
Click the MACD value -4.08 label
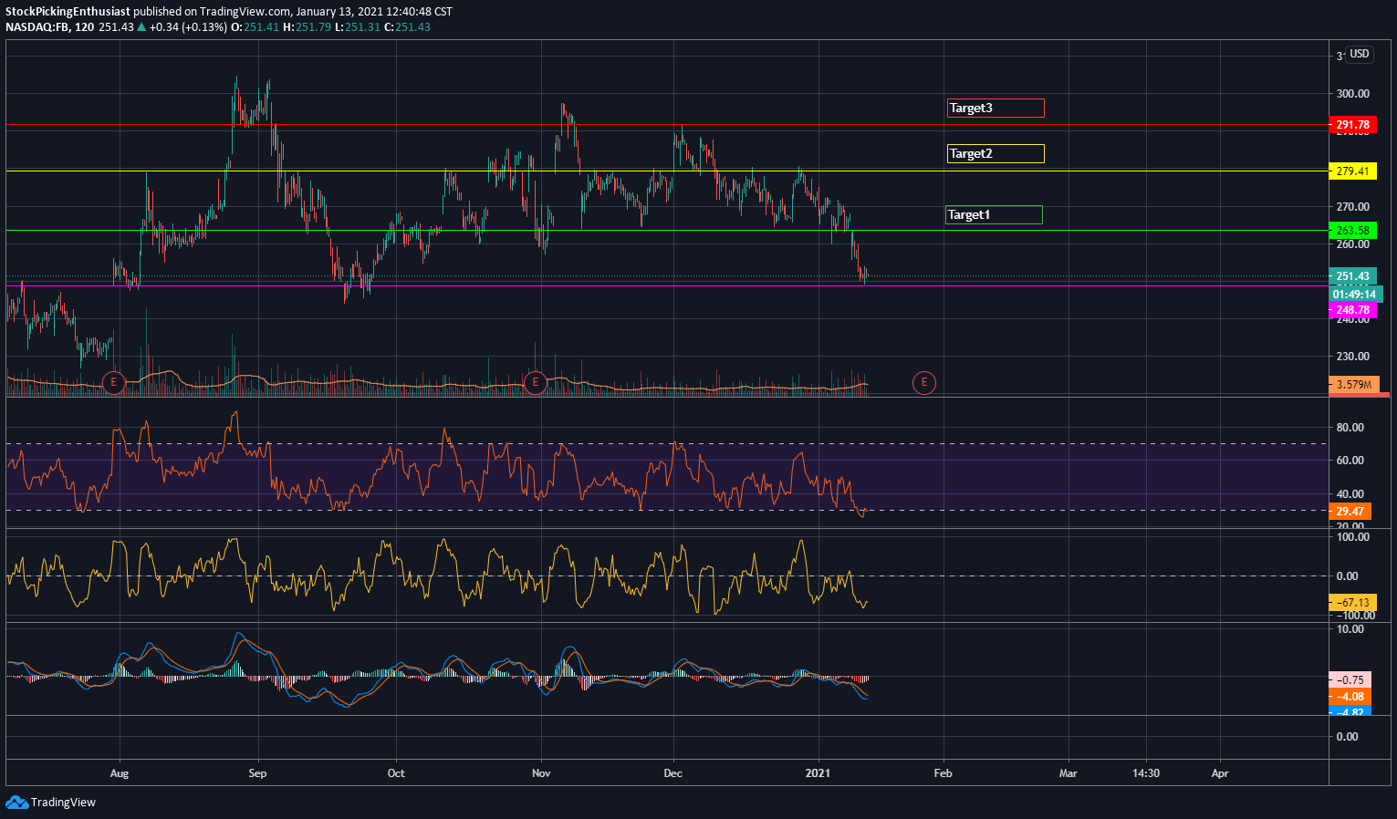(x=1350, y=697)
